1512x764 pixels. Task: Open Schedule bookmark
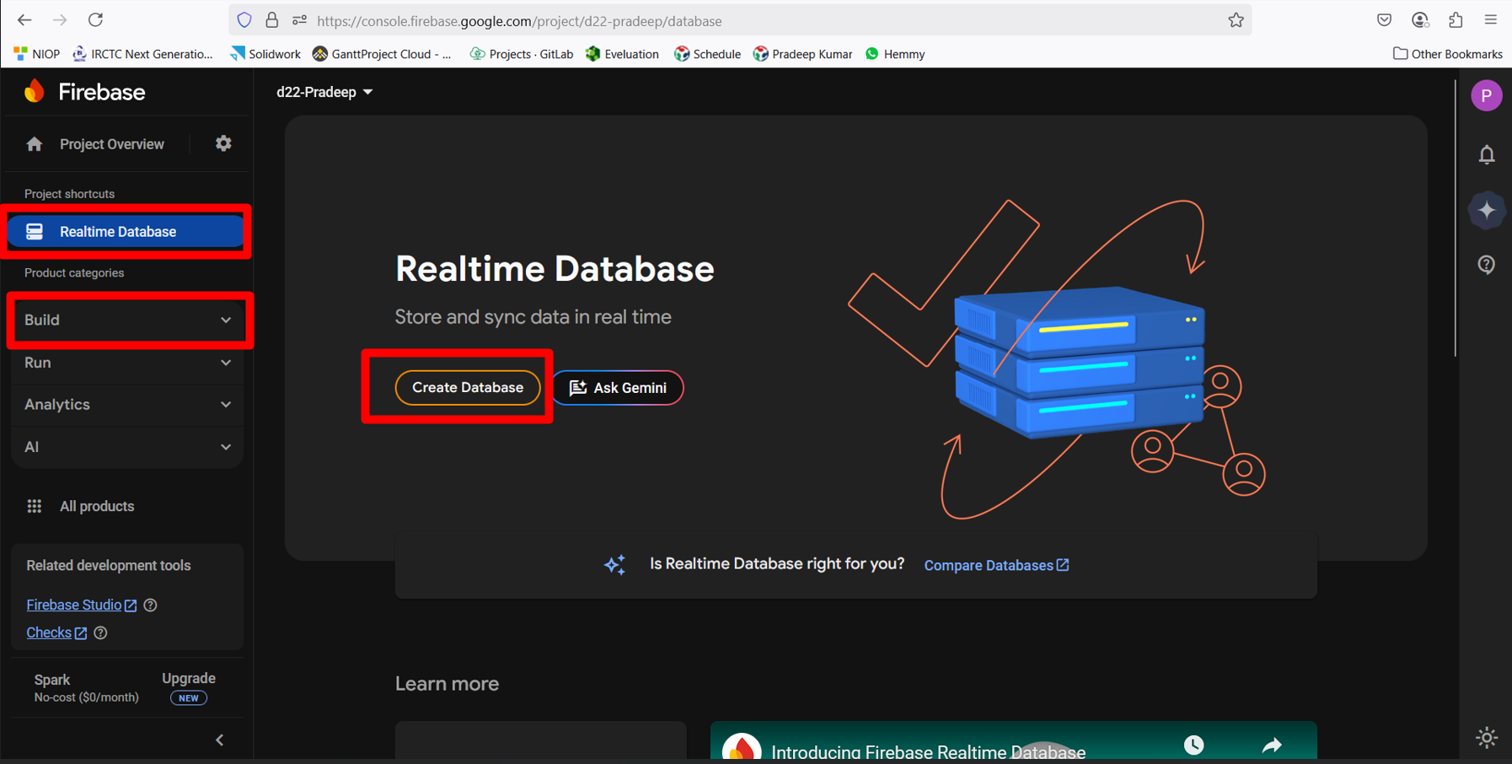[707, 54]
